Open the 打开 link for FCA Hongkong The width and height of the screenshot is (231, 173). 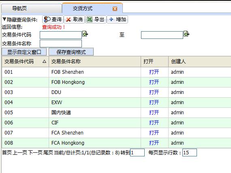154,143
